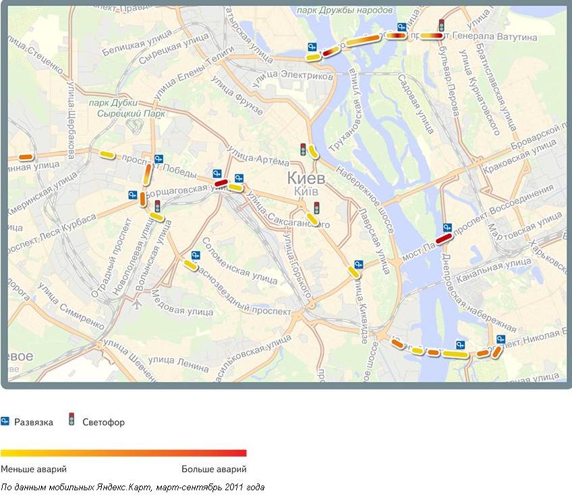Click the yellow-to-red accident gradient bar
This screenshot has width=572, height=497.
(123, 453)
